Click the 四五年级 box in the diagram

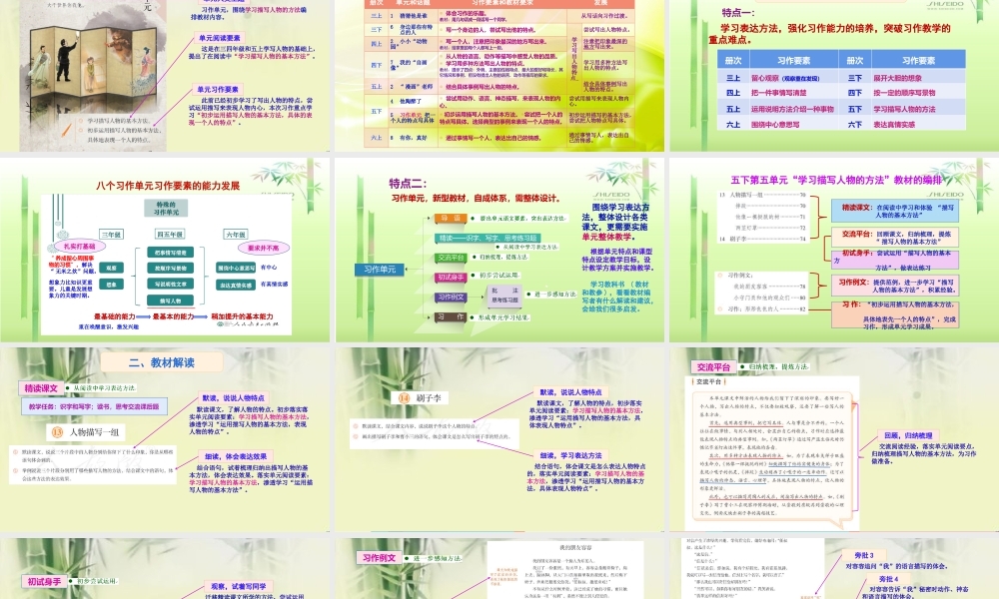click(x=170, y=235)
